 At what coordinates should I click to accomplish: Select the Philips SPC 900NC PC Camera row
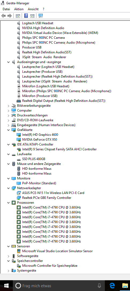tap(43, 38)
